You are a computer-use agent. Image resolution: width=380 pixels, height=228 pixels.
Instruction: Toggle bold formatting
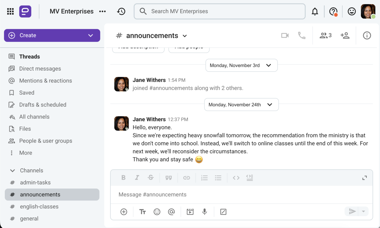coord(123,178)
